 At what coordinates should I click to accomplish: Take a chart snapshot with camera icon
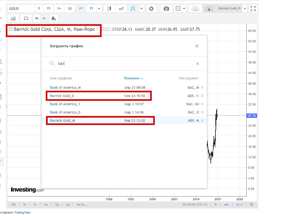pos(166,9)
